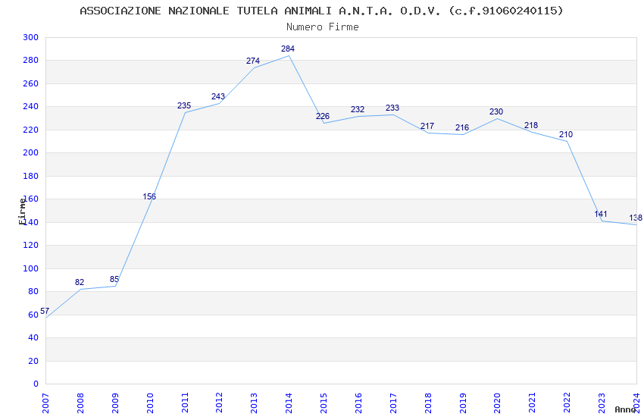
Task: Click the x-axis year label 2012
Action: [219, 403]
